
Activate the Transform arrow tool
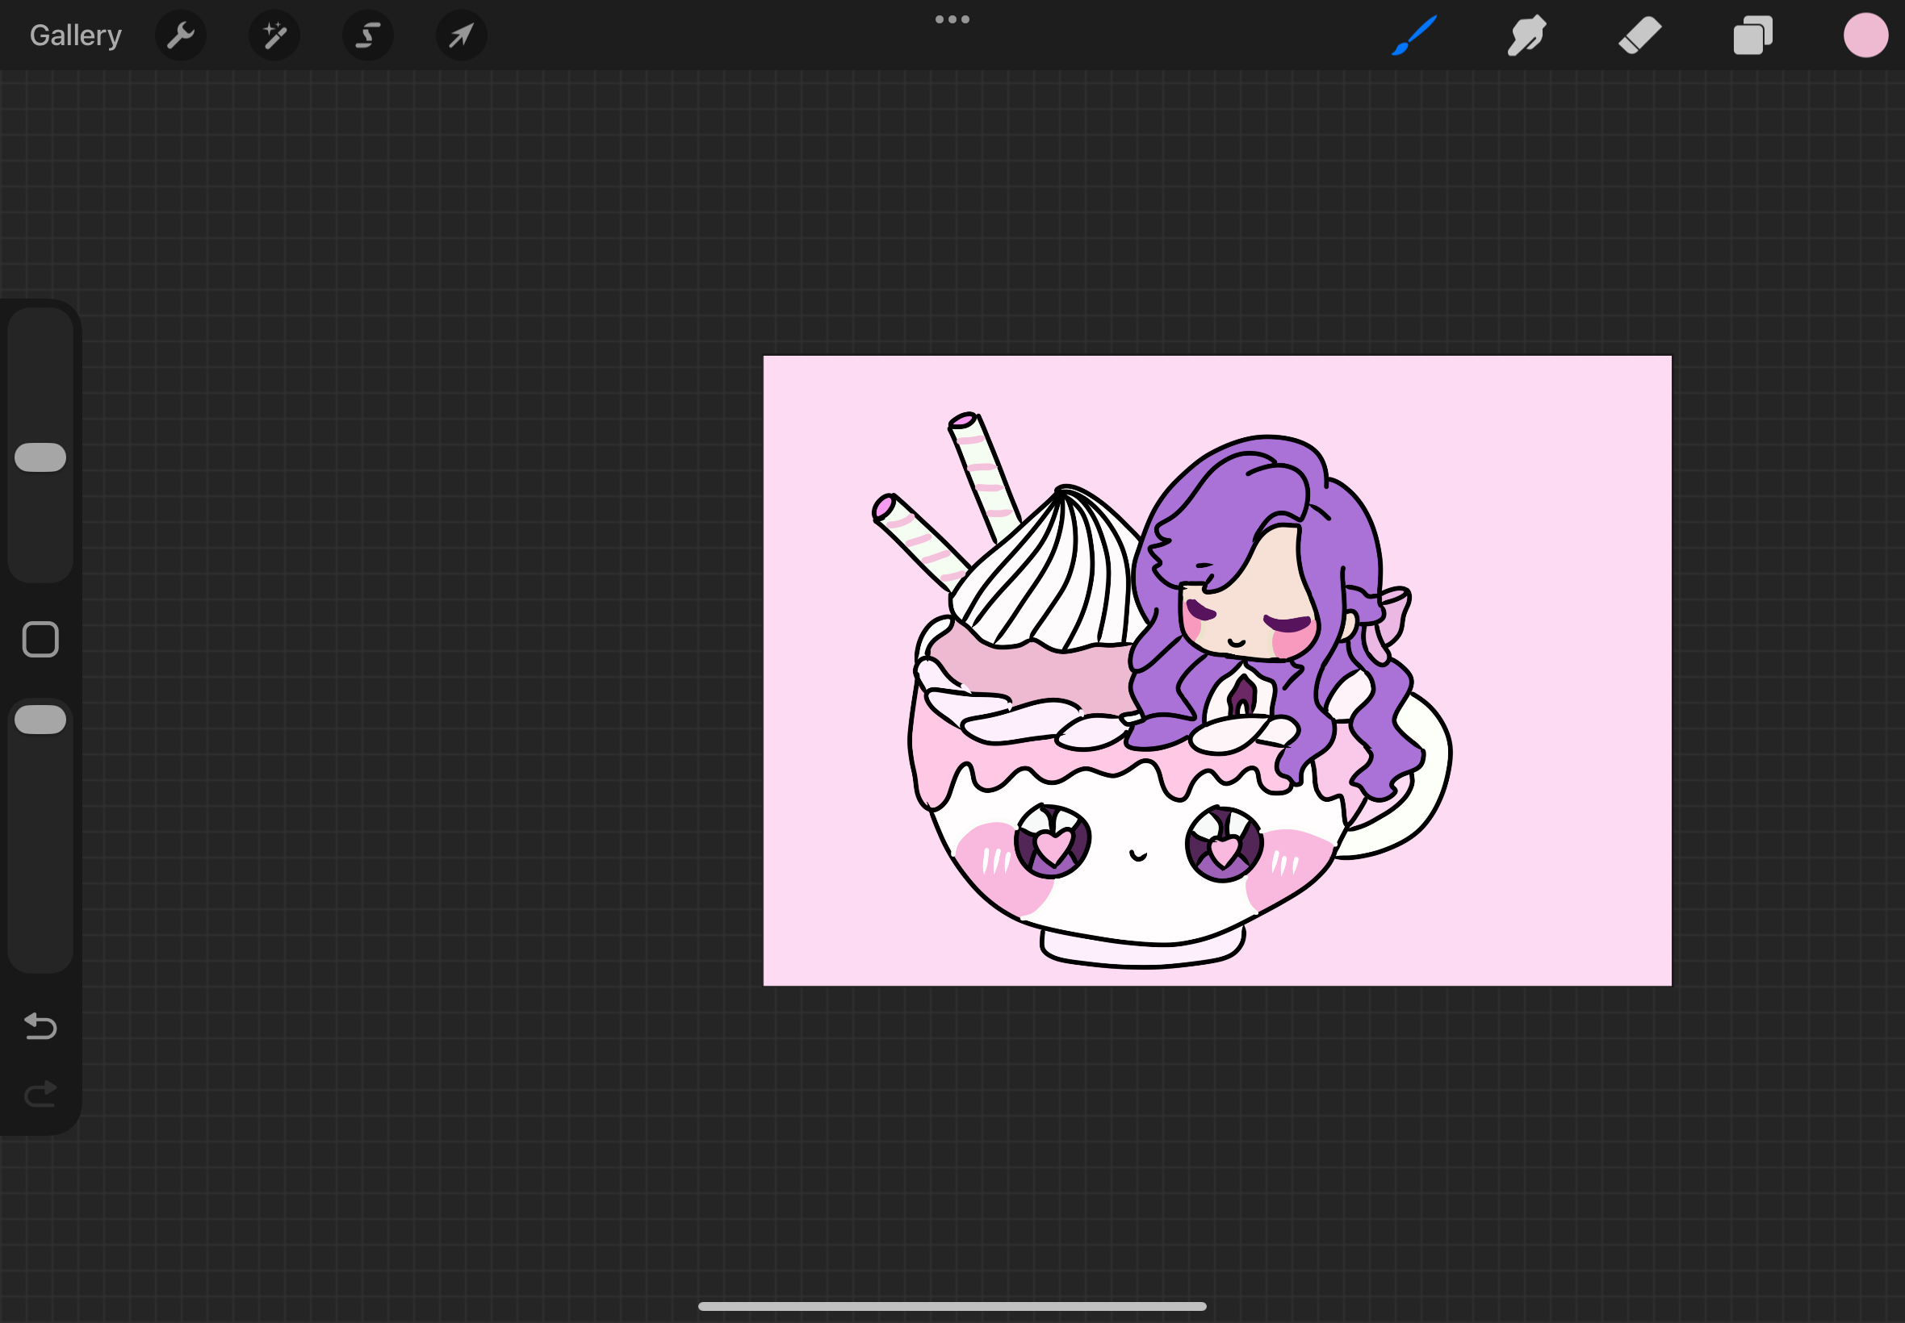(461, 35)
